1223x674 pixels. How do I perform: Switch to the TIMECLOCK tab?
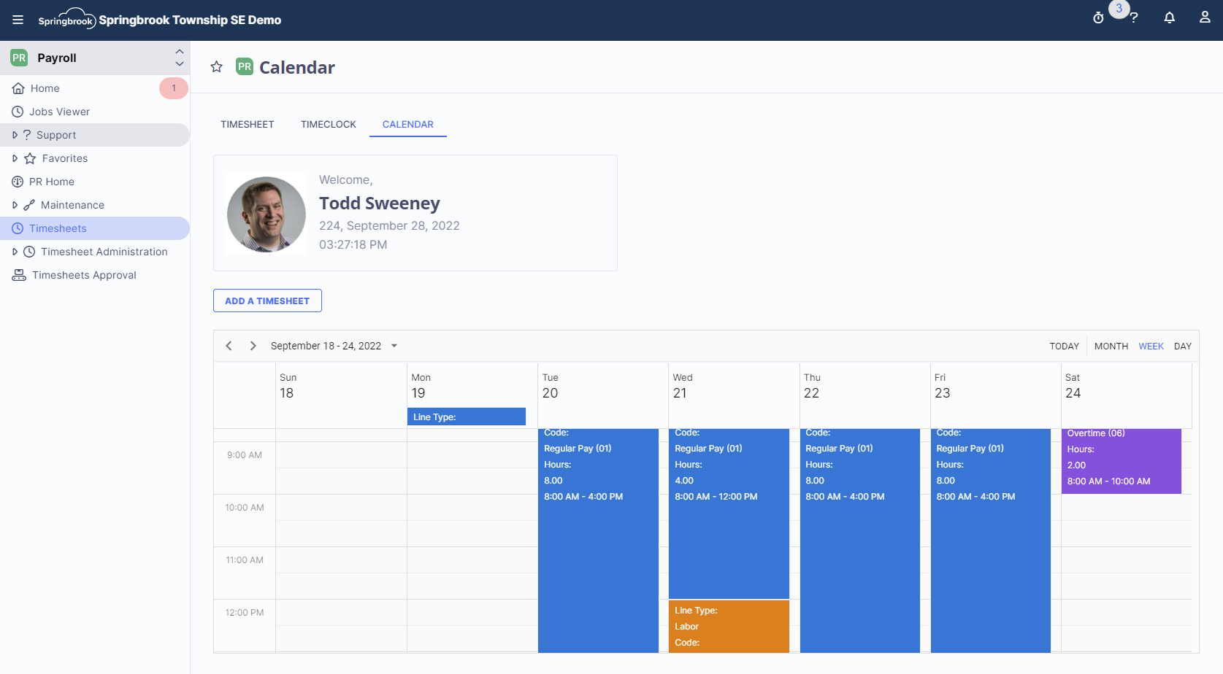(328, 124)
